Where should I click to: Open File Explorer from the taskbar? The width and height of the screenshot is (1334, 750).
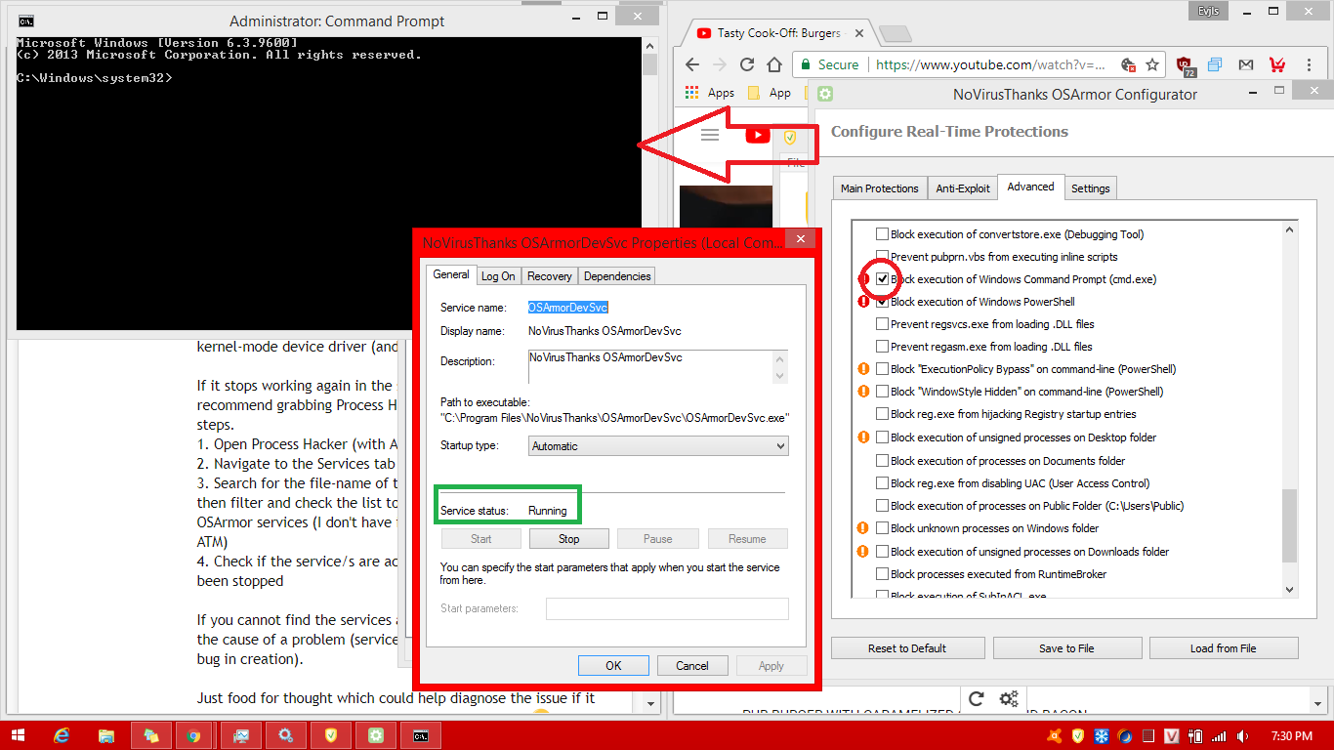(x=105, y=735)
